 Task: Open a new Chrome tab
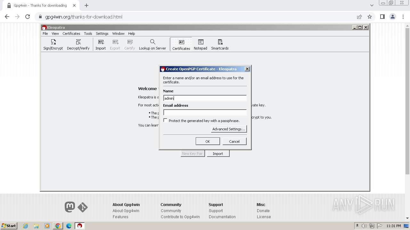86,5
